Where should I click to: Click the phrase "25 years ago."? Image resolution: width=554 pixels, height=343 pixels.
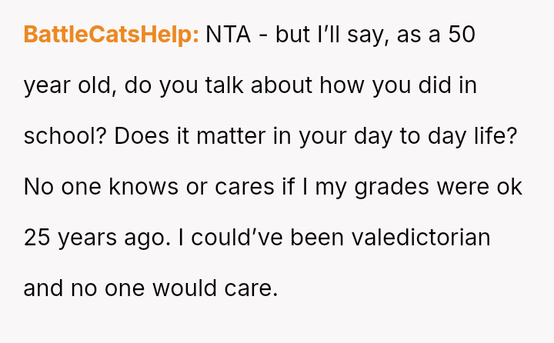click(98, 238)
